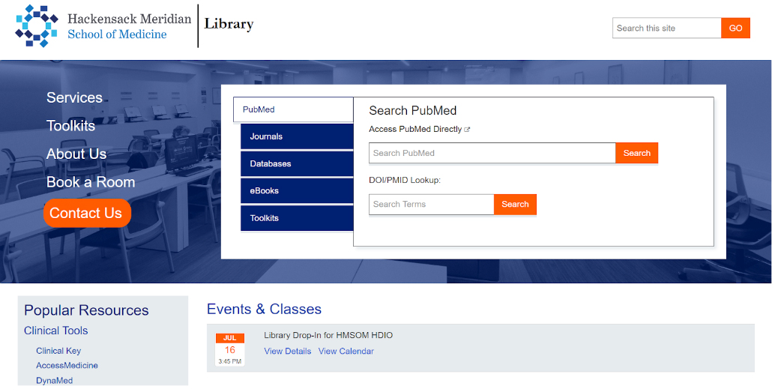
Task: Open the Clinical Key resource link
Action: click(58, 351)
